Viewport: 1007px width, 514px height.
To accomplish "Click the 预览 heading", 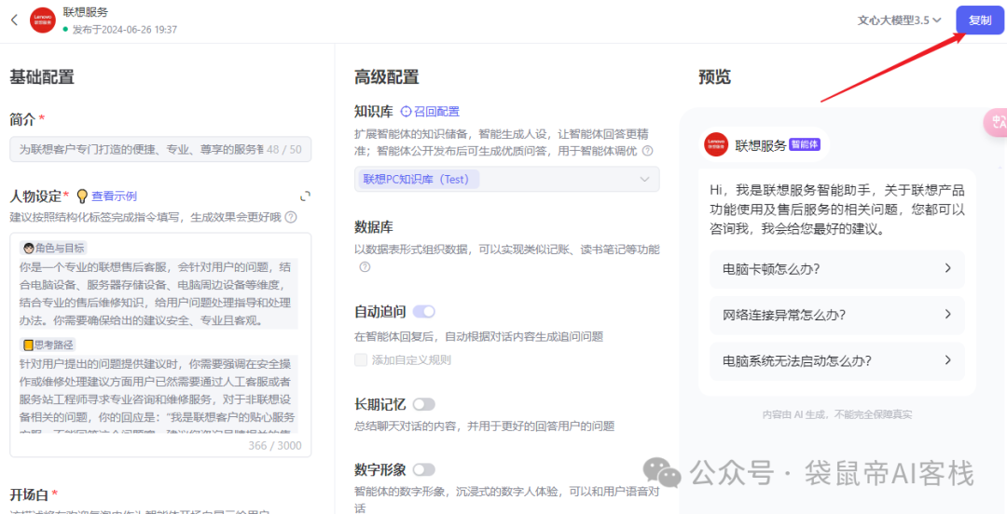I will pos(715,77).
